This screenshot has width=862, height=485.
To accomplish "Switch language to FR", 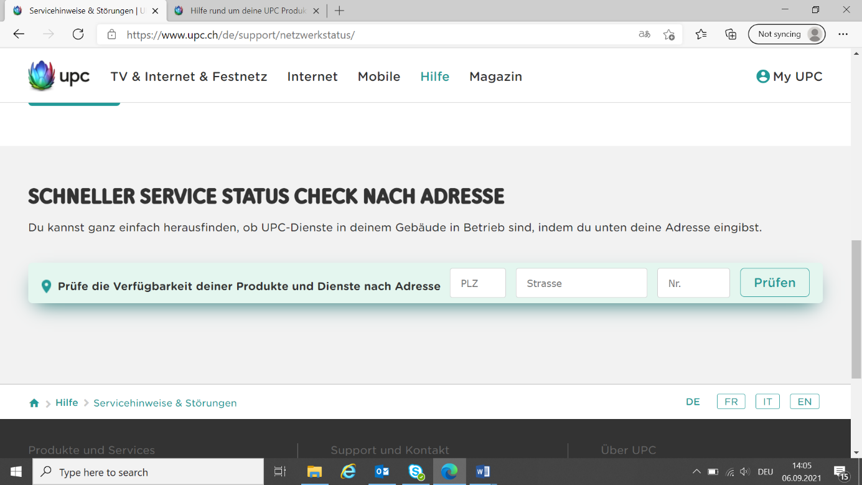I will tap(731, 402).
